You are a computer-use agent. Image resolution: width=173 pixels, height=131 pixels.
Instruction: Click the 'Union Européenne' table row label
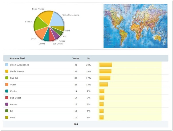(19, 65)
